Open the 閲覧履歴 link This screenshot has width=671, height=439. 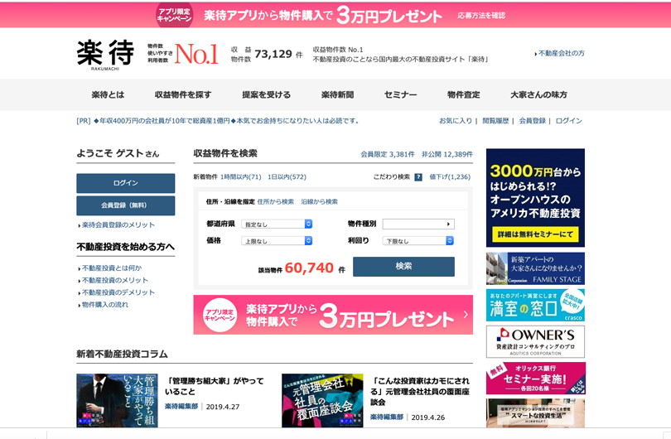pyautogui.click(x=495, y=121)
